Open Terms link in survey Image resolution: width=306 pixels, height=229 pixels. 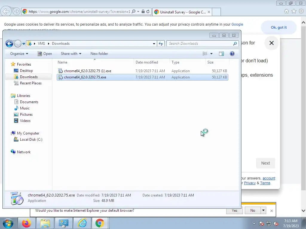[265, 183]
